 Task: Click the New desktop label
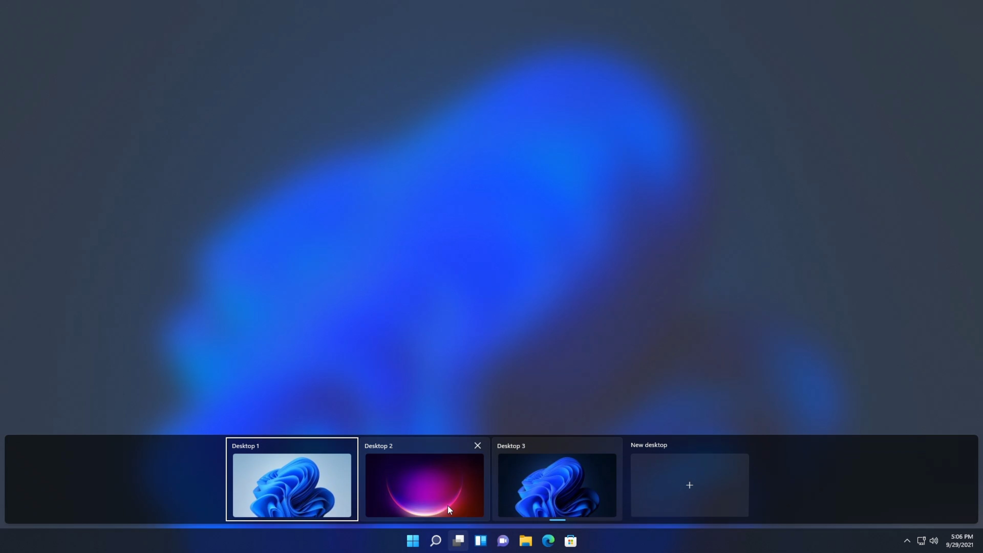pos(649,445)
